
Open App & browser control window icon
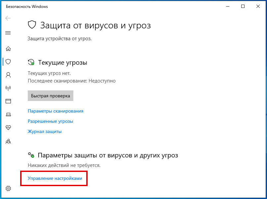coord(8,101)
